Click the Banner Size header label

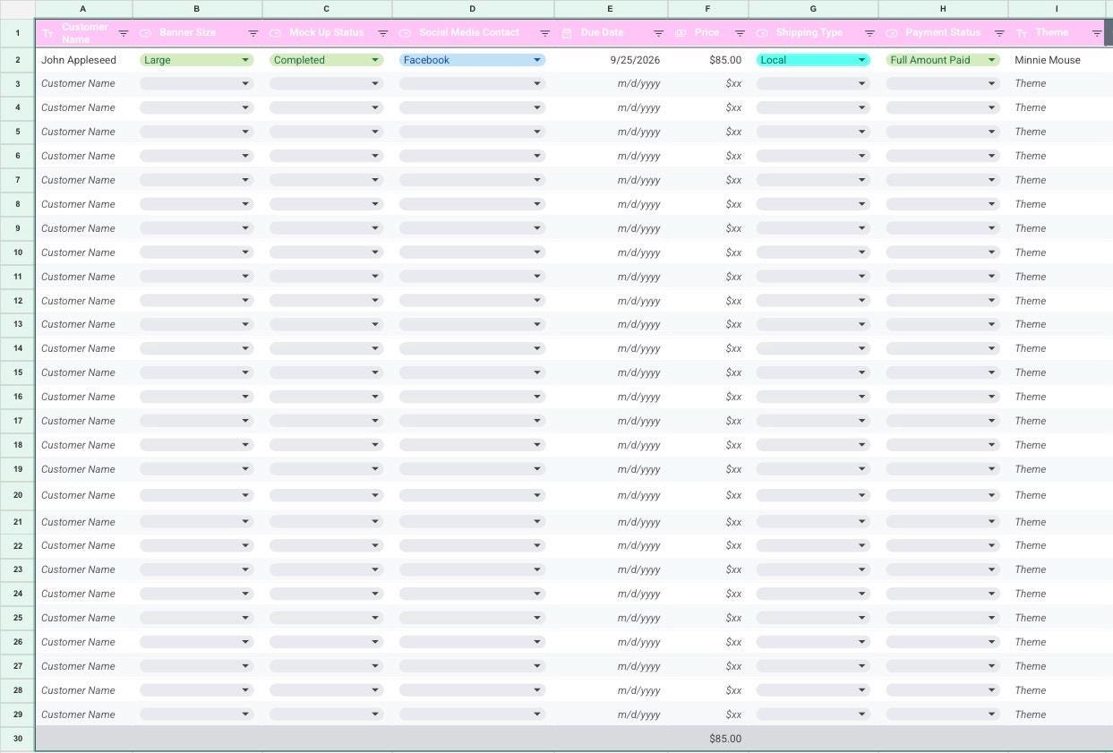[x=187, y=32]
